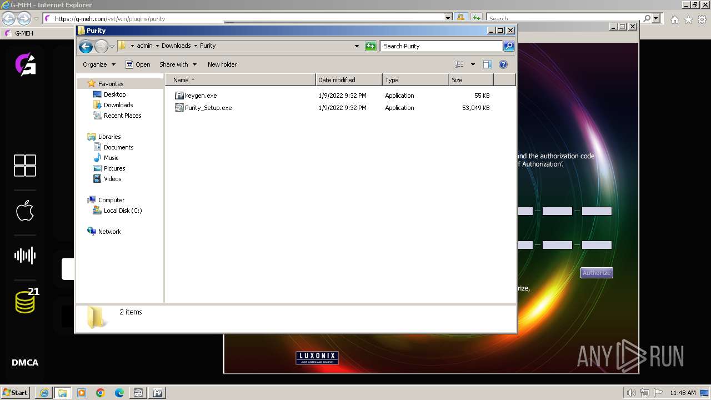Open the audio waveform icon in G-MEH sidebar

pyautogui.click(x=25, y=256)
